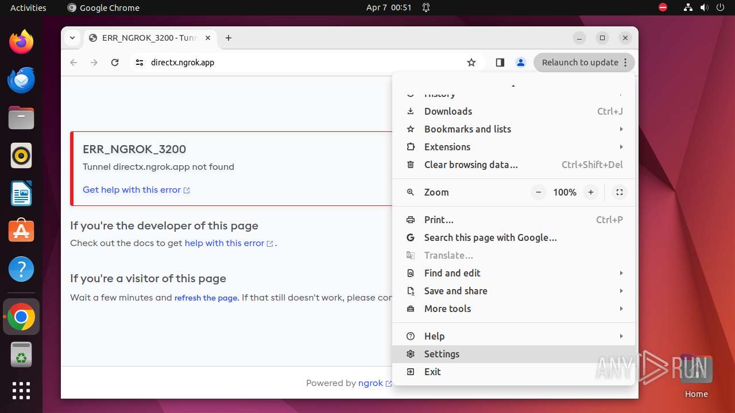Open Firefox from the dock
Screen dimensions: 735x413
pos(21,42)
